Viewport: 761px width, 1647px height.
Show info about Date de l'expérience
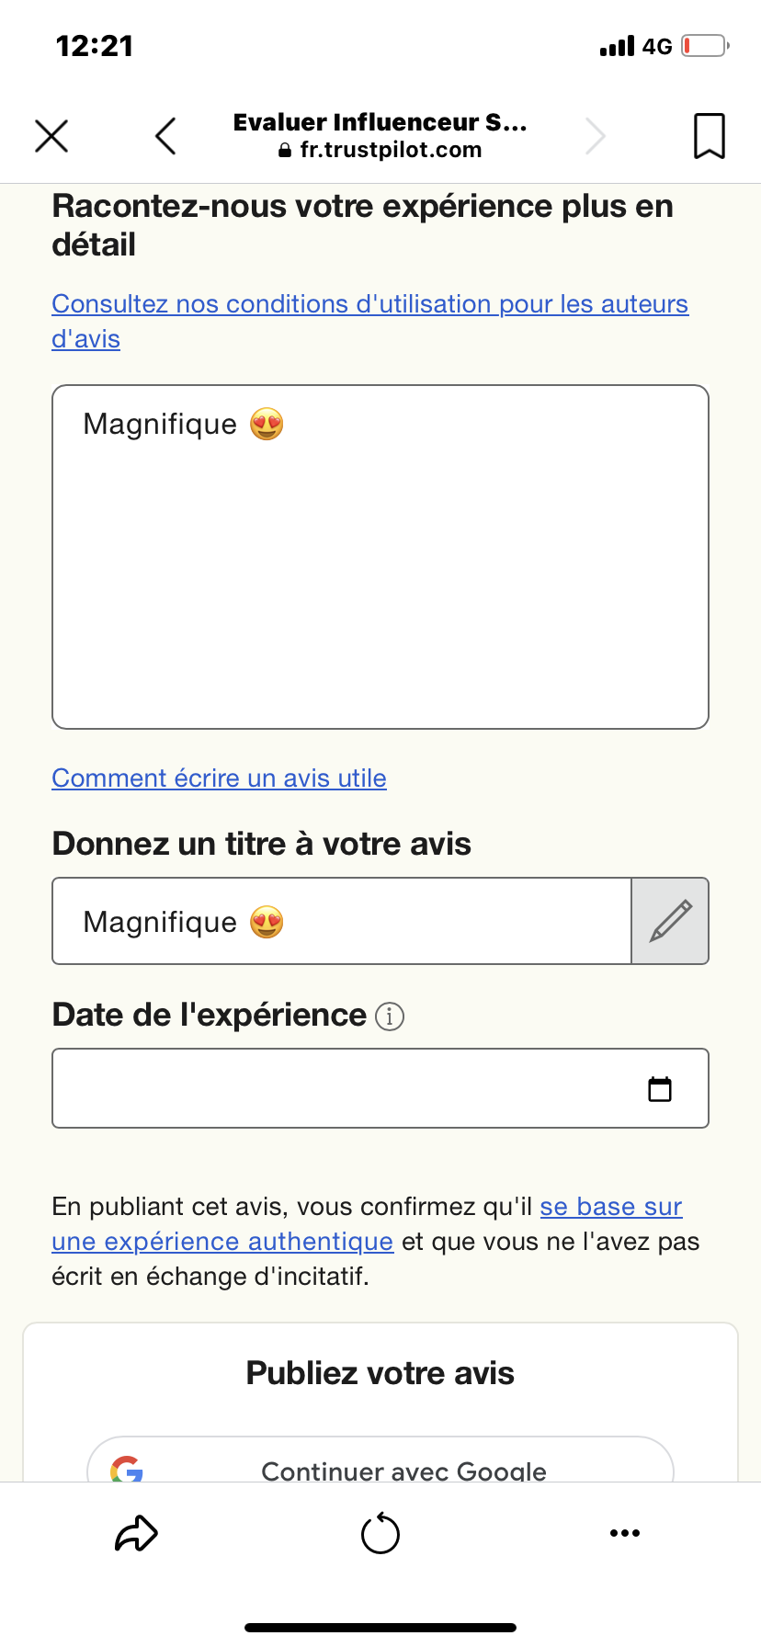pyautogui.click(x=390, y=1017)
